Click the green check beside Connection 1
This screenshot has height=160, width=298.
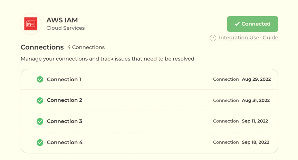tap(40, 79)
